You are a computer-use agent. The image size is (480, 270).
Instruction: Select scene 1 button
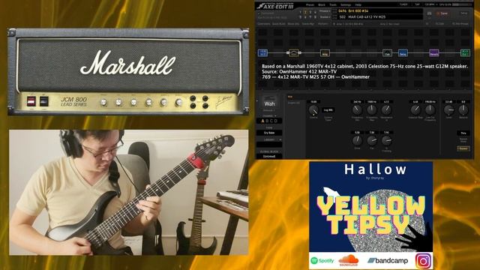coord(300,13)
